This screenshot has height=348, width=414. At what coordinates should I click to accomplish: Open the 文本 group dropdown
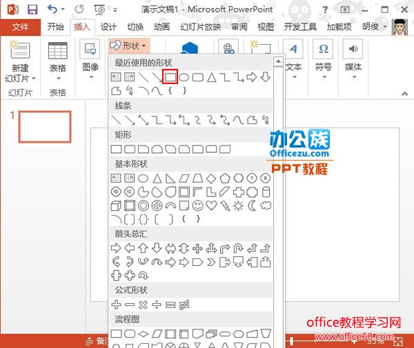294,59
